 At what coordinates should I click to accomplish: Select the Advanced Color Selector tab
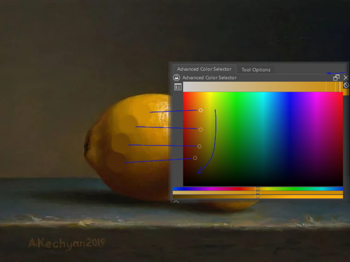[204, 69]
